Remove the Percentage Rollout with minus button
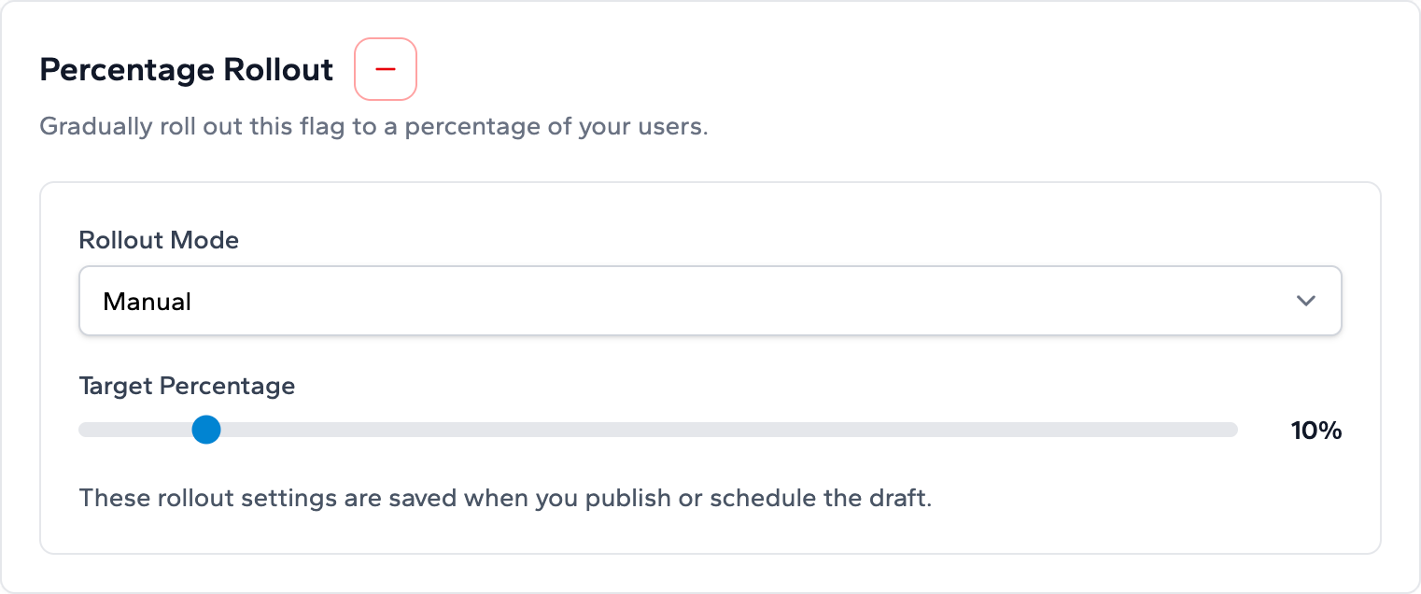Viewport: 1421px width, 594px height. coord(386,69)
